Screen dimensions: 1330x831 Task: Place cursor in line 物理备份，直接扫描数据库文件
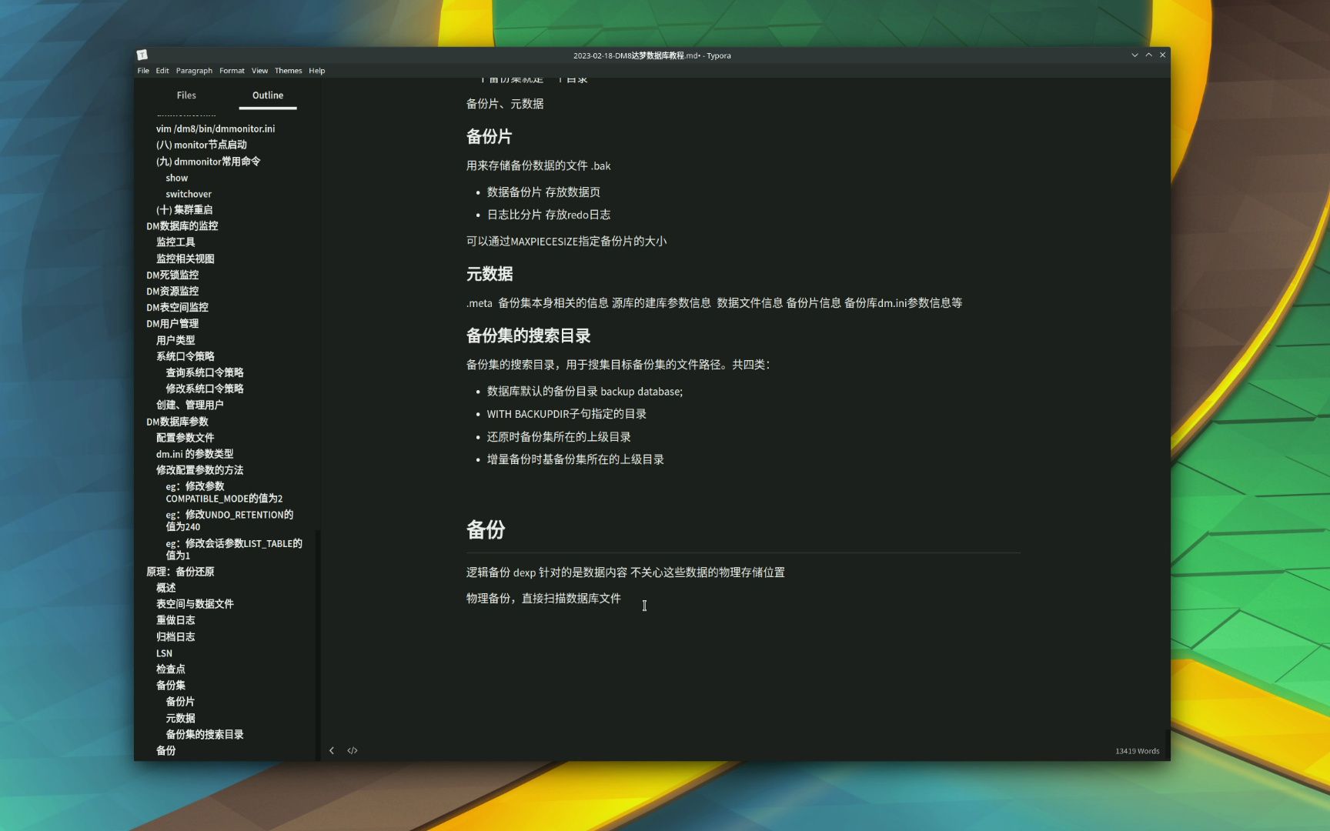(x=543, y=599)
